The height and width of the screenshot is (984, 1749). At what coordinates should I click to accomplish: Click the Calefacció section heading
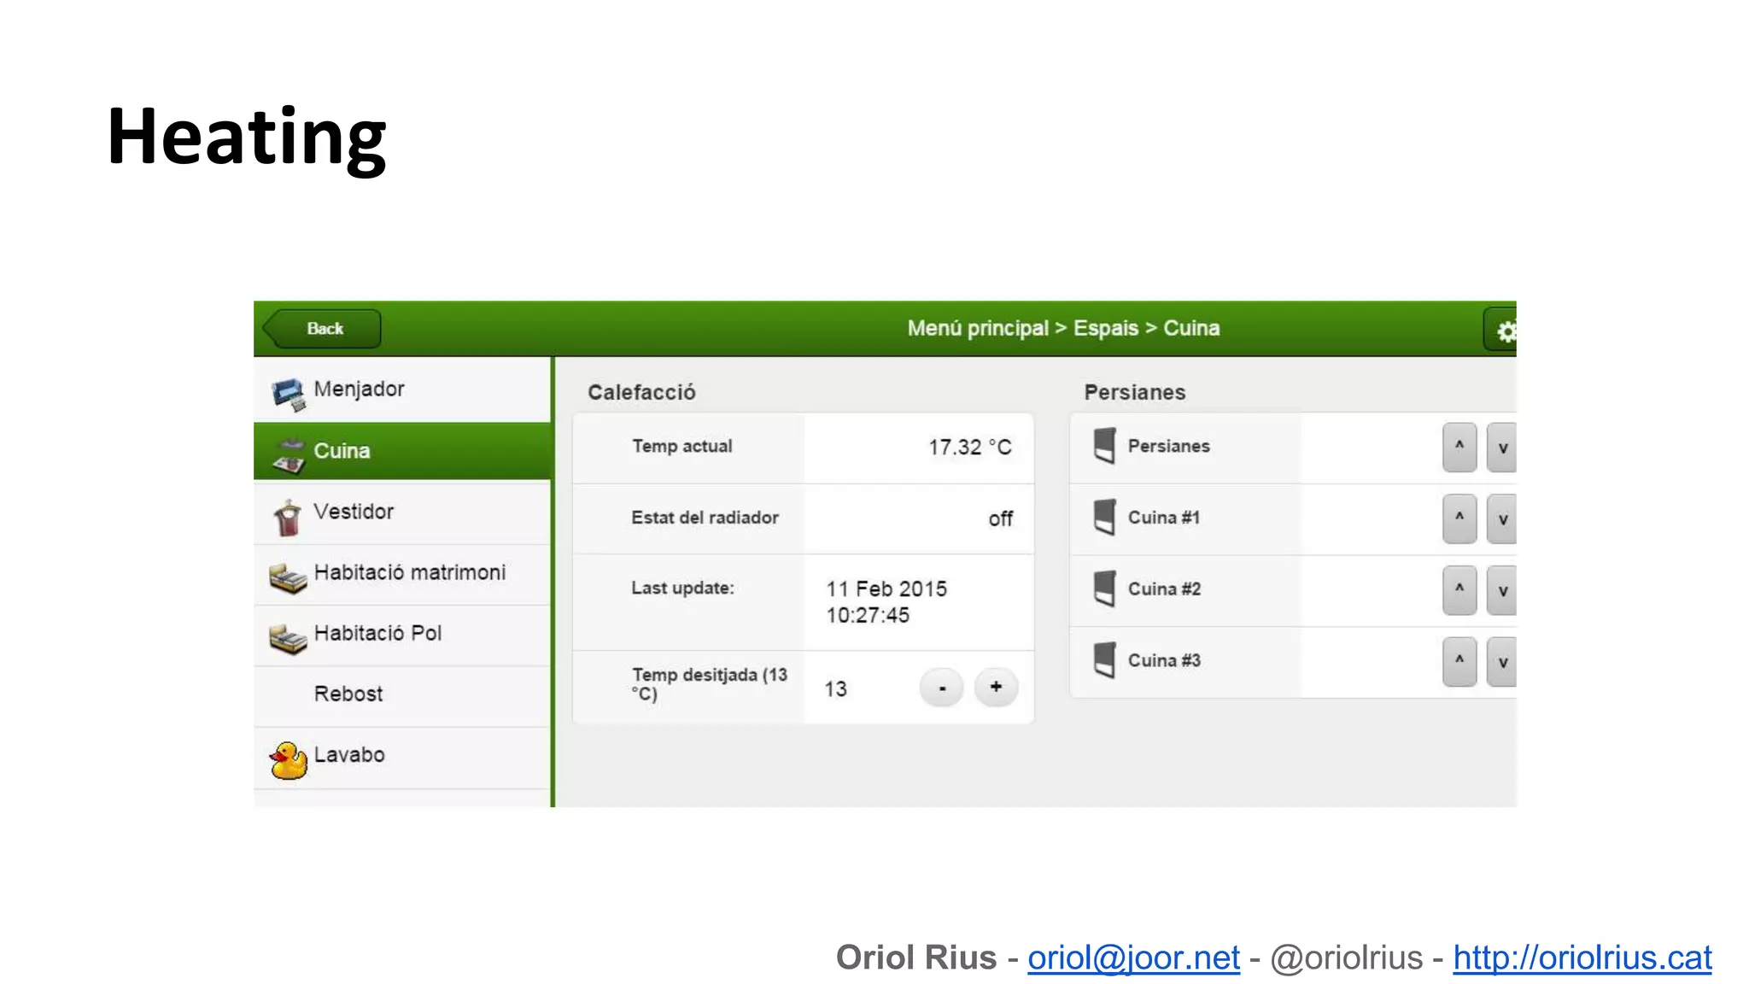coord(641,393)
